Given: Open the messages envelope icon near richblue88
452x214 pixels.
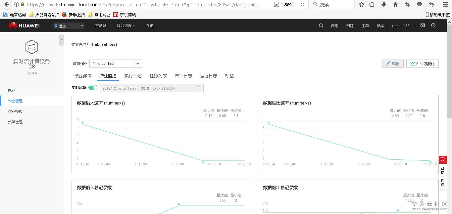Looking at the screenshot, I should pyautogui.click(x=423, y=25).
